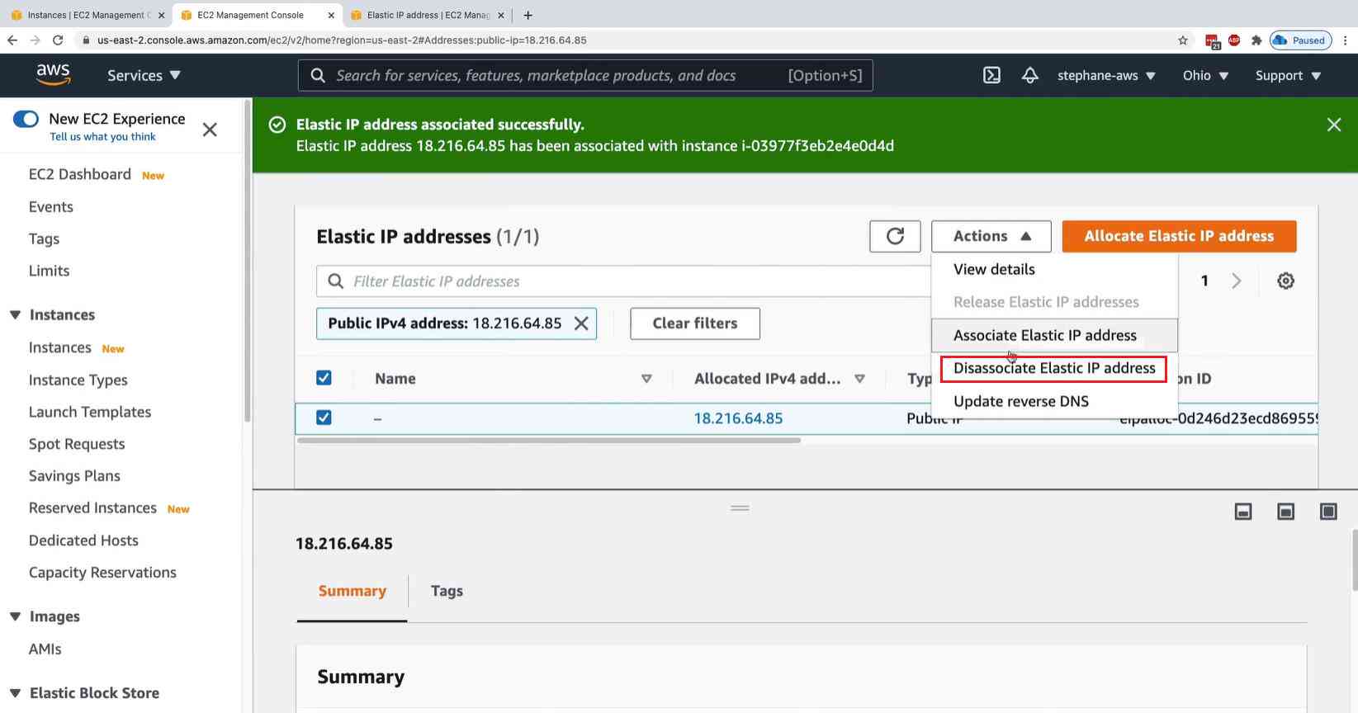Click the sidebar vertical scrollbar
This screenshot has width=1358, height=713.
pos(247,260)
